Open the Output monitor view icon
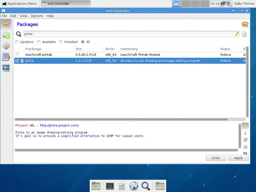256x192 pixels. coord(6,68)
